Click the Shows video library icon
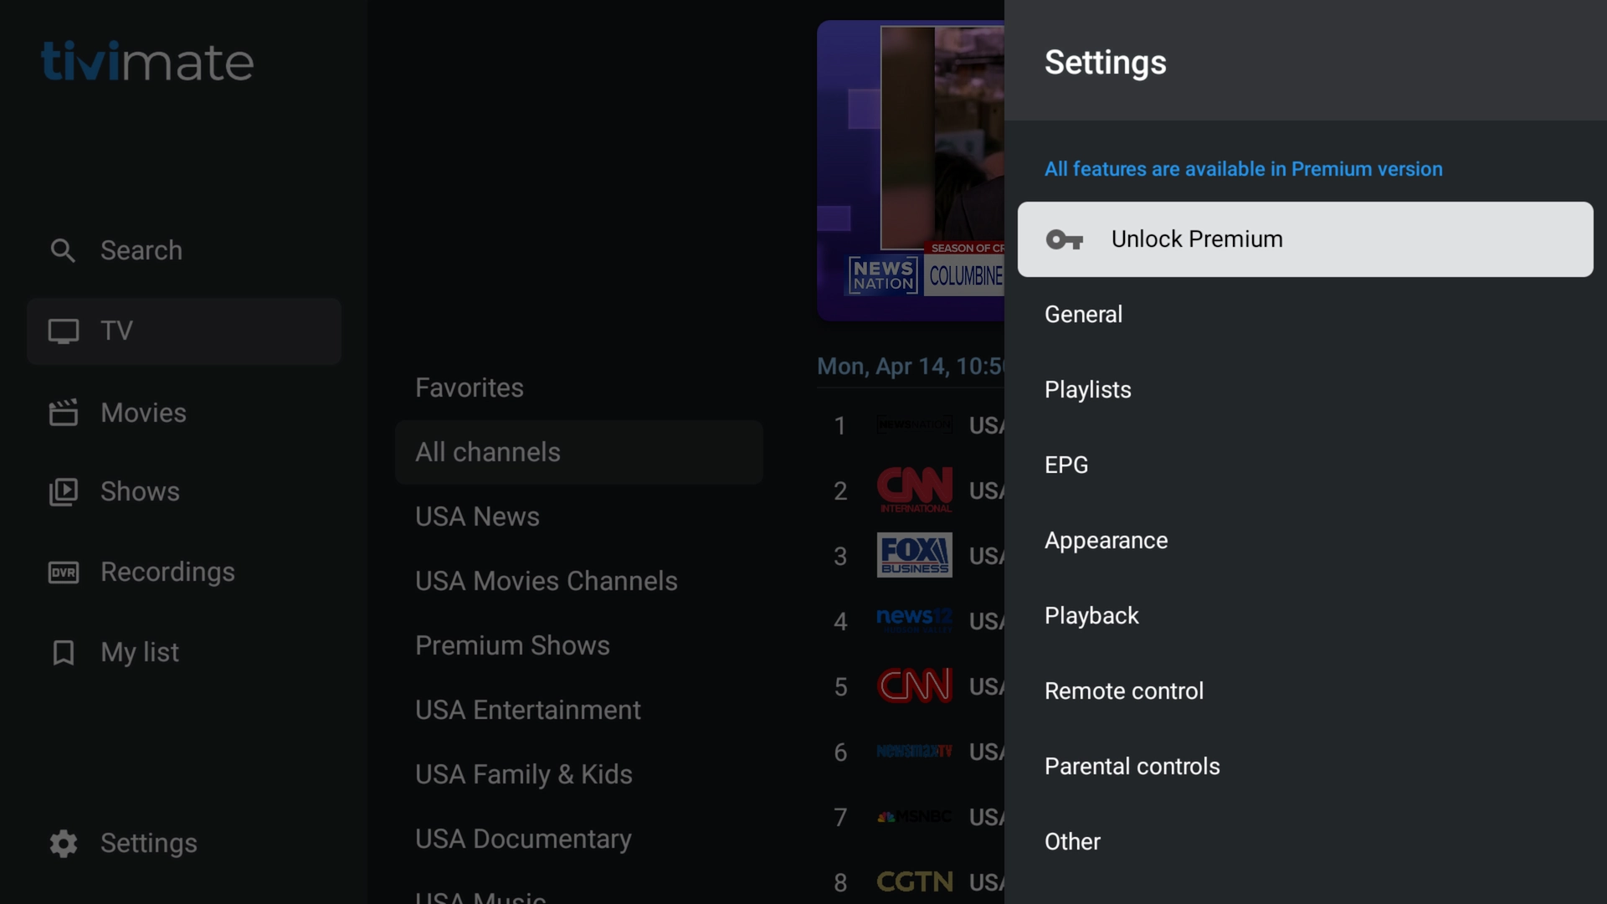This screenshot has width=1607, height=904. click(64, 492)
